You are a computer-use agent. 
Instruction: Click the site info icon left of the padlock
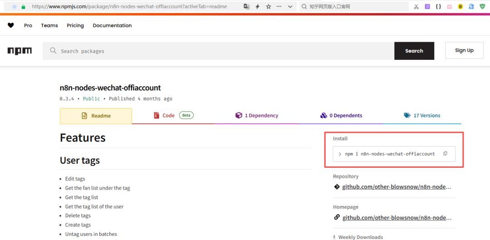pyautogui.click(x=15, y=6)
